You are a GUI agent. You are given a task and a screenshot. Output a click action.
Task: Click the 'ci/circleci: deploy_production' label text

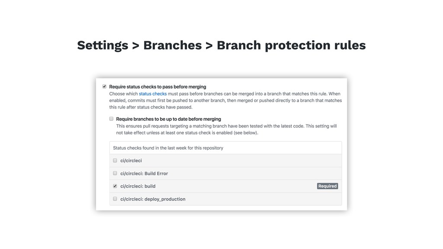[153, 199]
